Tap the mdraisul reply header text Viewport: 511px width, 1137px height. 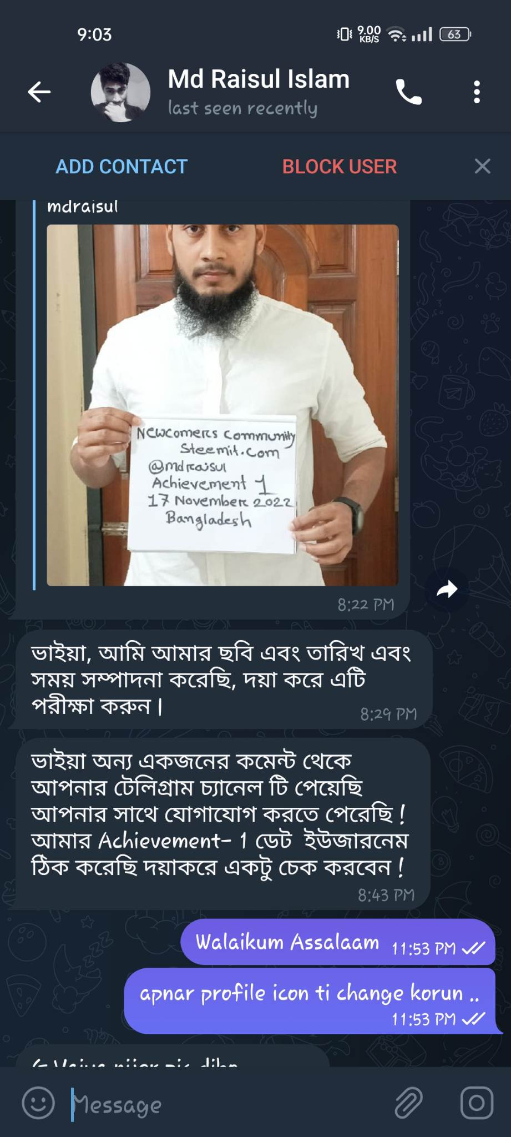[83, 207]
